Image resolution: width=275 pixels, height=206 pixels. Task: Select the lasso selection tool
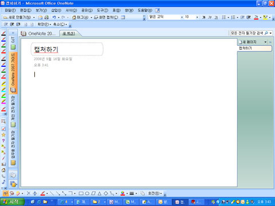pyautogui.click(x=12, y=193)
